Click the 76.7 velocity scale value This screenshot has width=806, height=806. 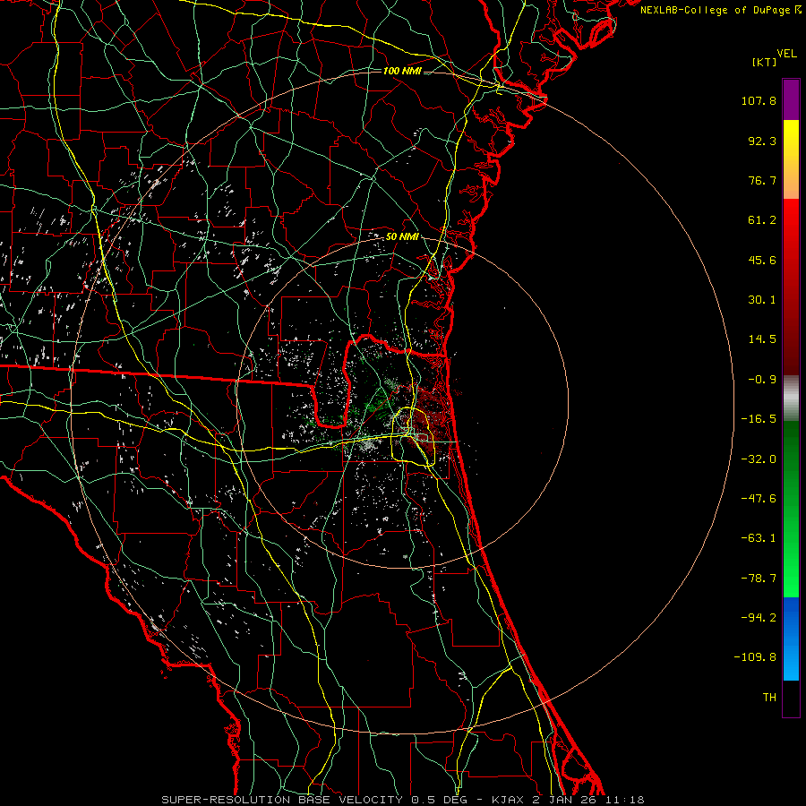(762, 180)
